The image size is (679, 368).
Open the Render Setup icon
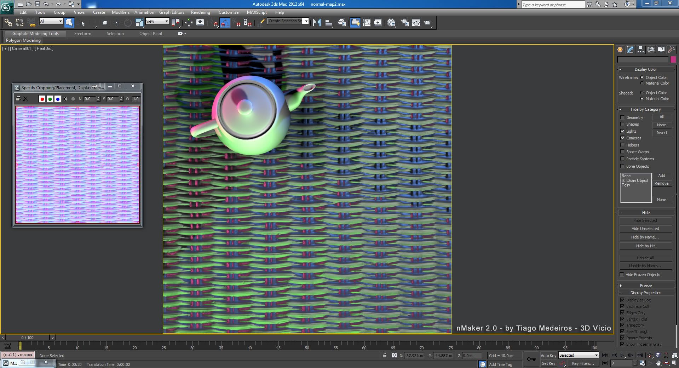click(404, 23)
